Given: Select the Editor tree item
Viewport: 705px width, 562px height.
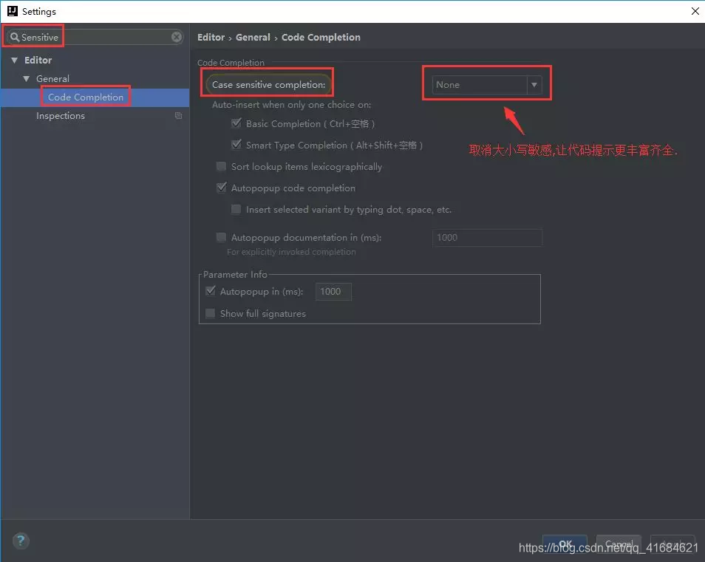Looking at the screenshot, I should pos(38,61).
